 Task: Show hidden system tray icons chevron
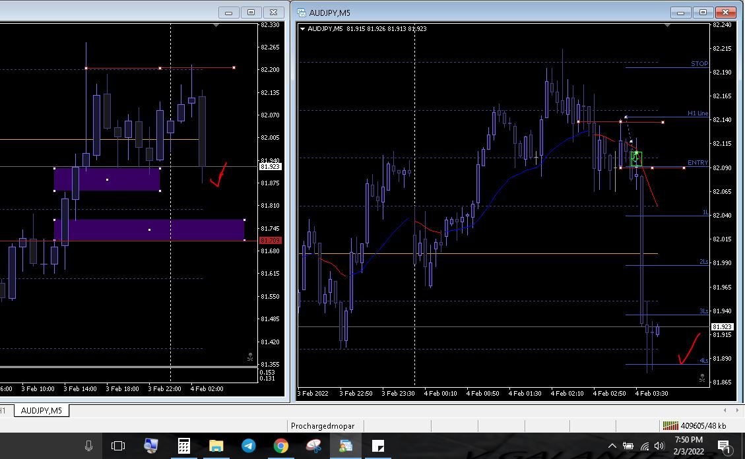(x=612, y=446)
